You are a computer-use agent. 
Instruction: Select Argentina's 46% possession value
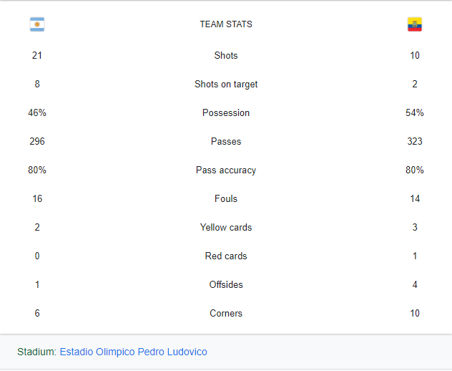click(x=37, y=112)
